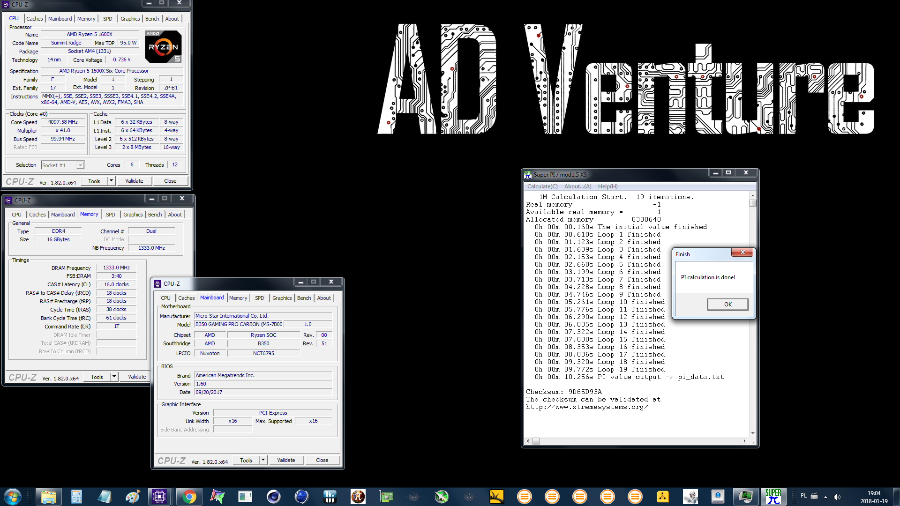The image size is (900, 506).
Task: Open Tools dropdown arrow in CPU tab window
Action: [111, 181]
